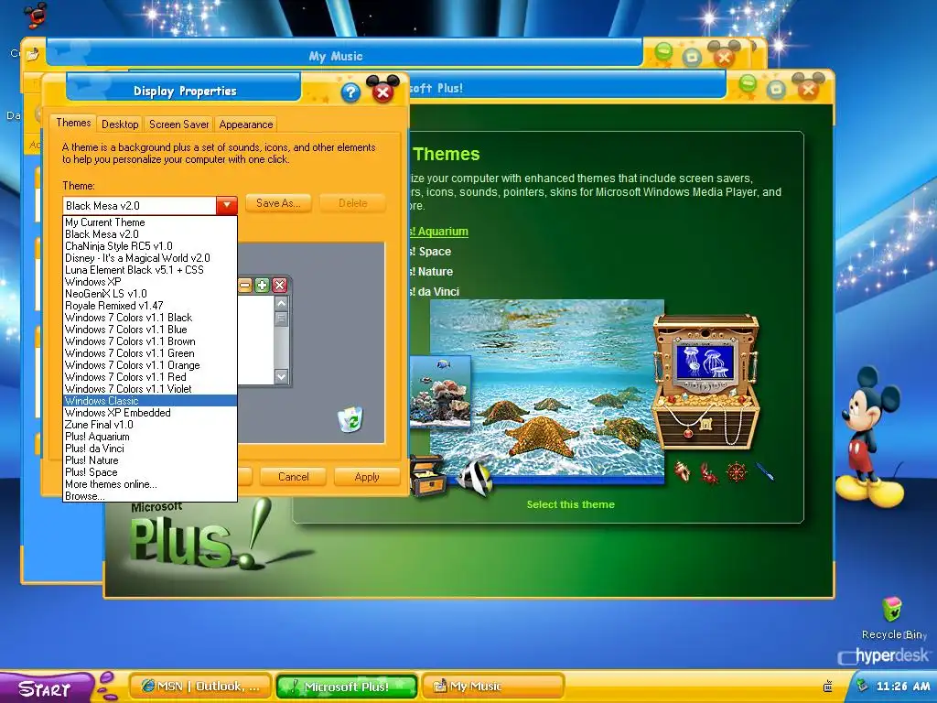Viewport: 937px width, 703px height.
Task: Select Plus! Space in theme list
Action: tap(150, 472)
